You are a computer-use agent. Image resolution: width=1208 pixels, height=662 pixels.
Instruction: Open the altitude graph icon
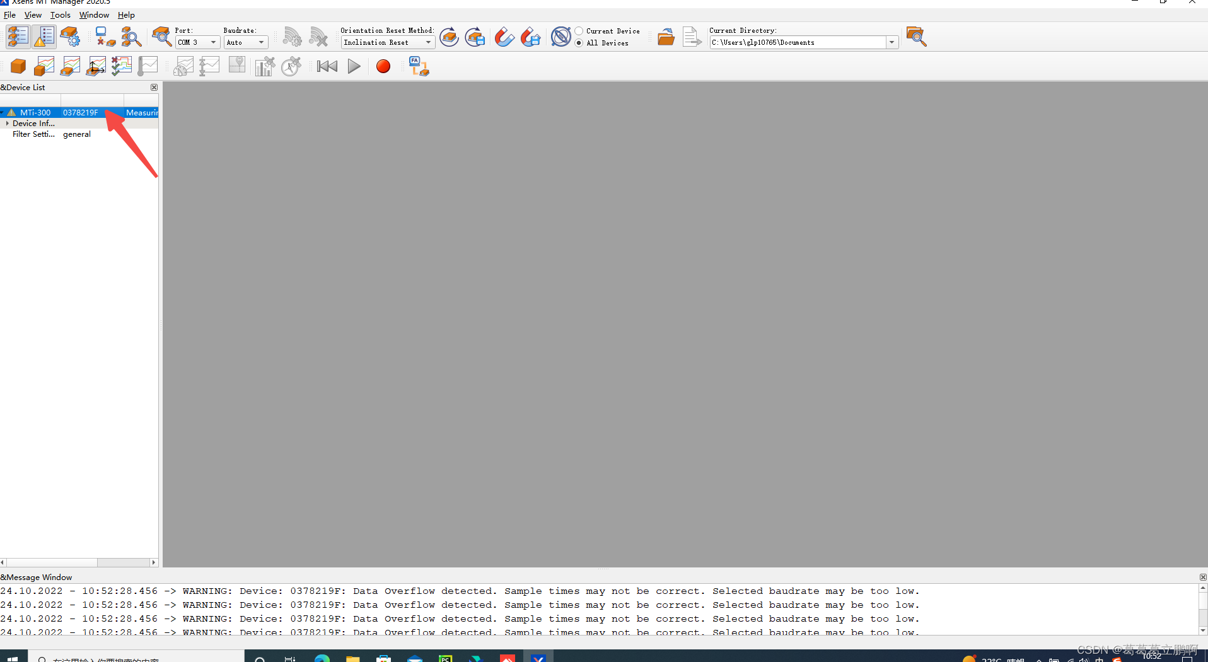(209, 66)
